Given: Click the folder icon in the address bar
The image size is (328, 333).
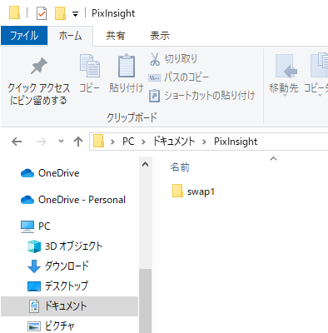Looking at the screenshot, I should [98, 142].
